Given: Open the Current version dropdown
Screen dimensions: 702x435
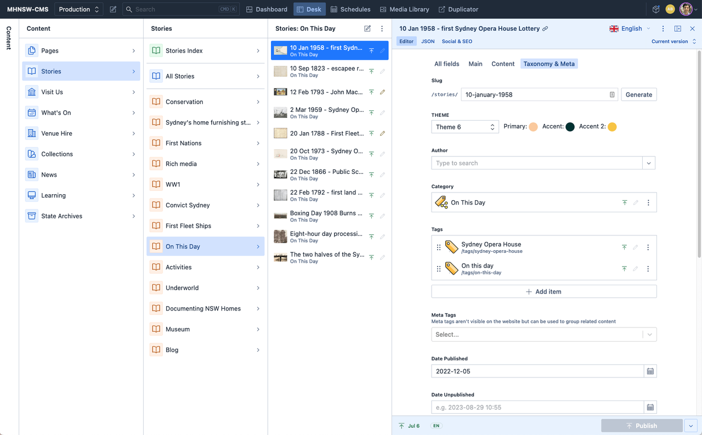Looking at the screenshot, I should click(x=674, y=41).
